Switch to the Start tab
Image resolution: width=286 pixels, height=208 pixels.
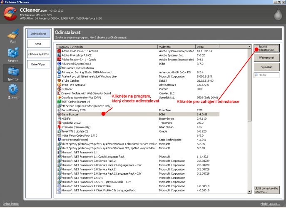point(38,44)
